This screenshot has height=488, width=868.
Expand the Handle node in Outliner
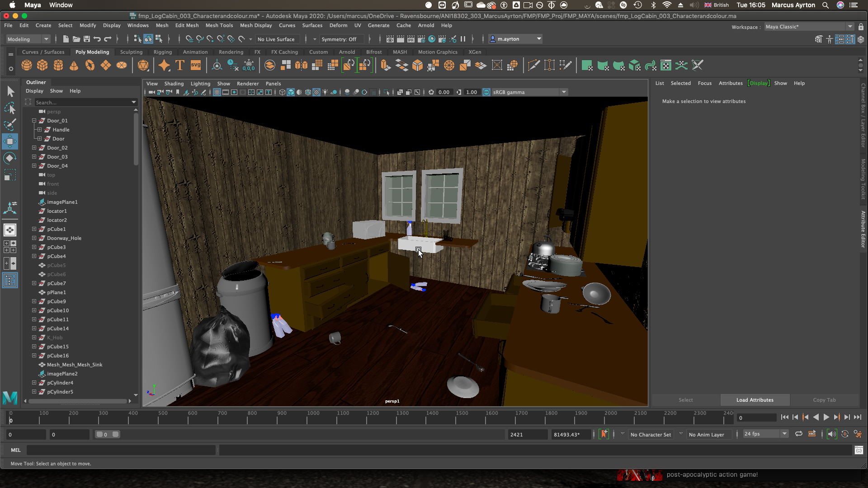coord(39,130)
